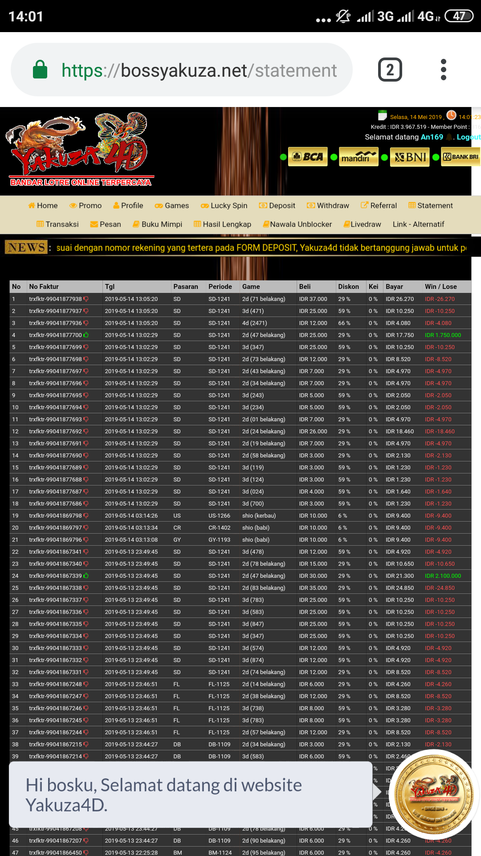Click the Yakuza4D welcome chat bubble
The width and height of the screenshot is (481, 856).
click(191, 794)
